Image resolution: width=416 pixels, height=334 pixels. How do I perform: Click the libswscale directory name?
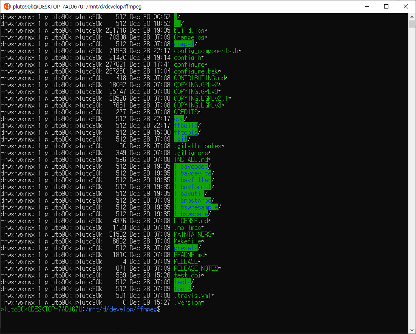click(191, 214)
